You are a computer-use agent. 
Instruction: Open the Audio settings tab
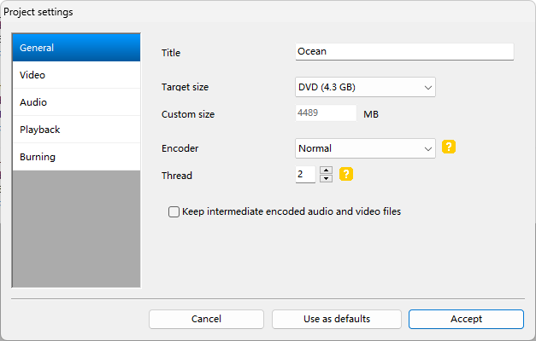coord(76,102)
